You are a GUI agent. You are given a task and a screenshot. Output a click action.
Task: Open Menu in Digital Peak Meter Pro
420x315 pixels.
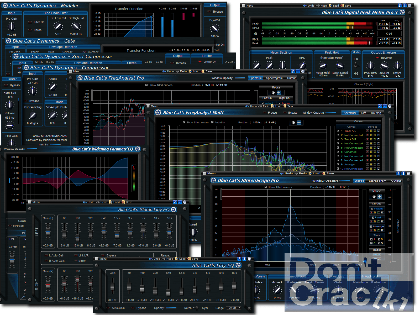point(248,6)
